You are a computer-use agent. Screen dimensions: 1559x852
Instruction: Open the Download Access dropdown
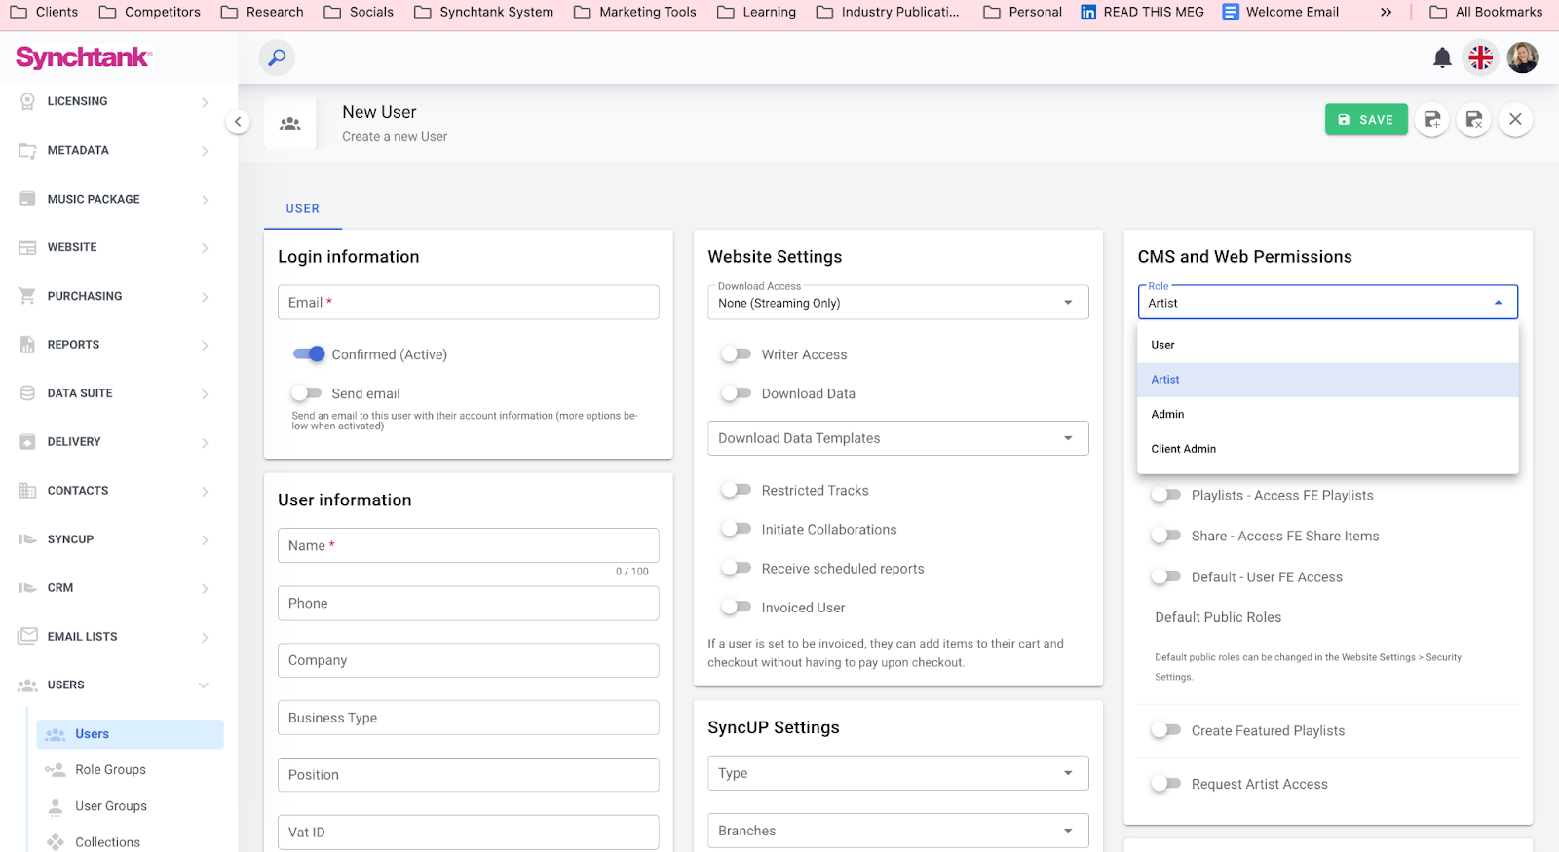(x=896, y=303)
